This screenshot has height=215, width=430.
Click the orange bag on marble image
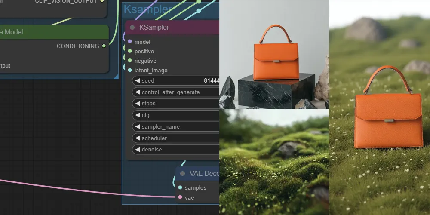tap(274, 54)
